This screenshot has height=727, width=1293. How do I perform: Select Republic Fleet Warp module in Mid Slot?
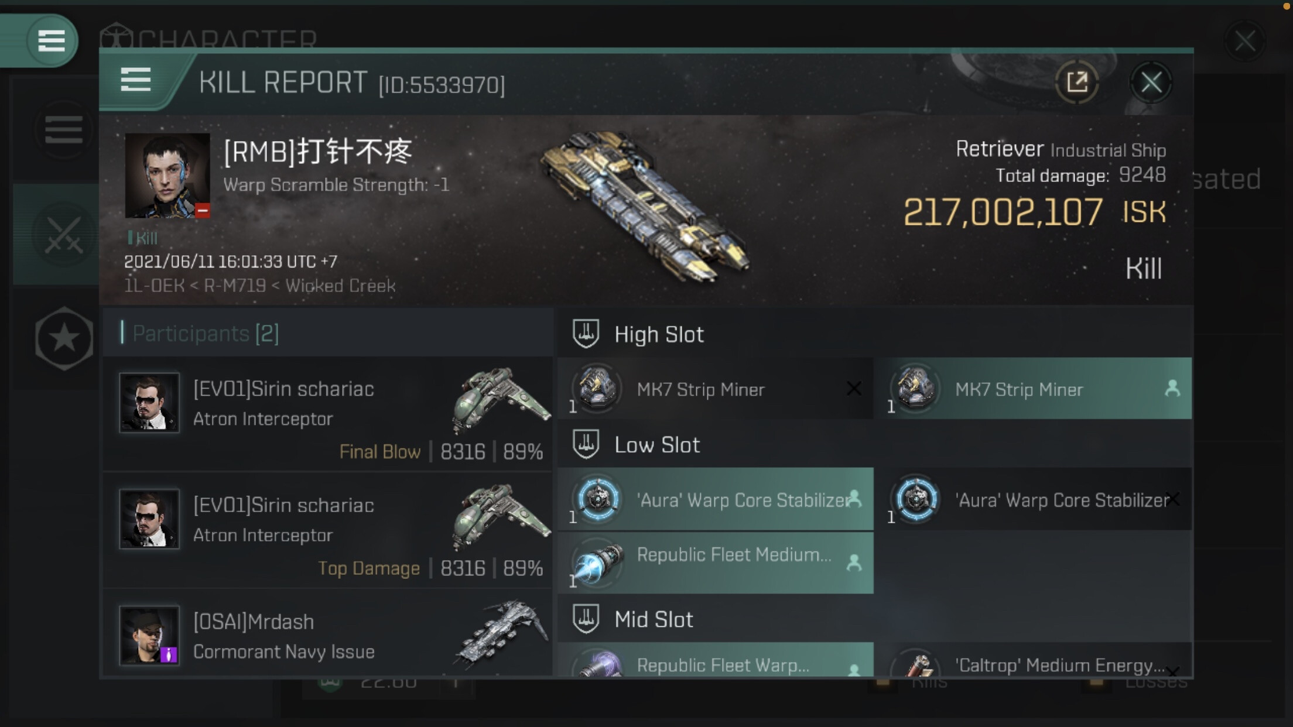pos(716,660)
